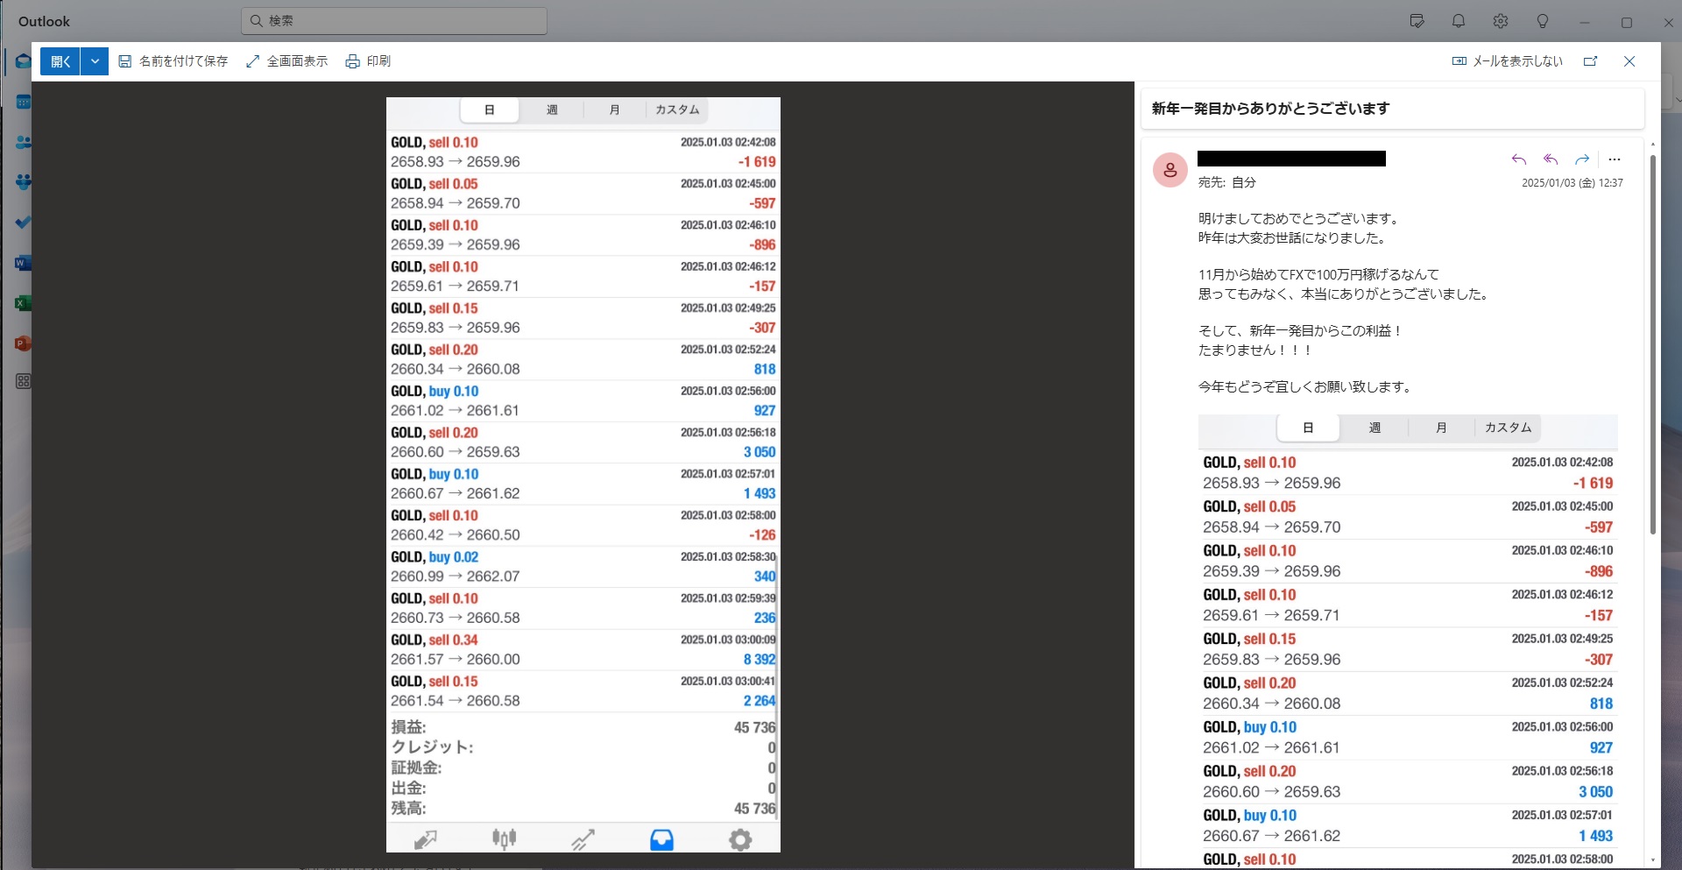Open Word app from sidebar
Screen dimensions: 1682x870
[x=24, y=263]
